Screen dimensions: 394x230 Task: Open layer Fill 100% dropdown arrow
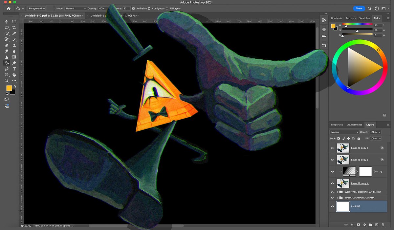pos(380,139)
